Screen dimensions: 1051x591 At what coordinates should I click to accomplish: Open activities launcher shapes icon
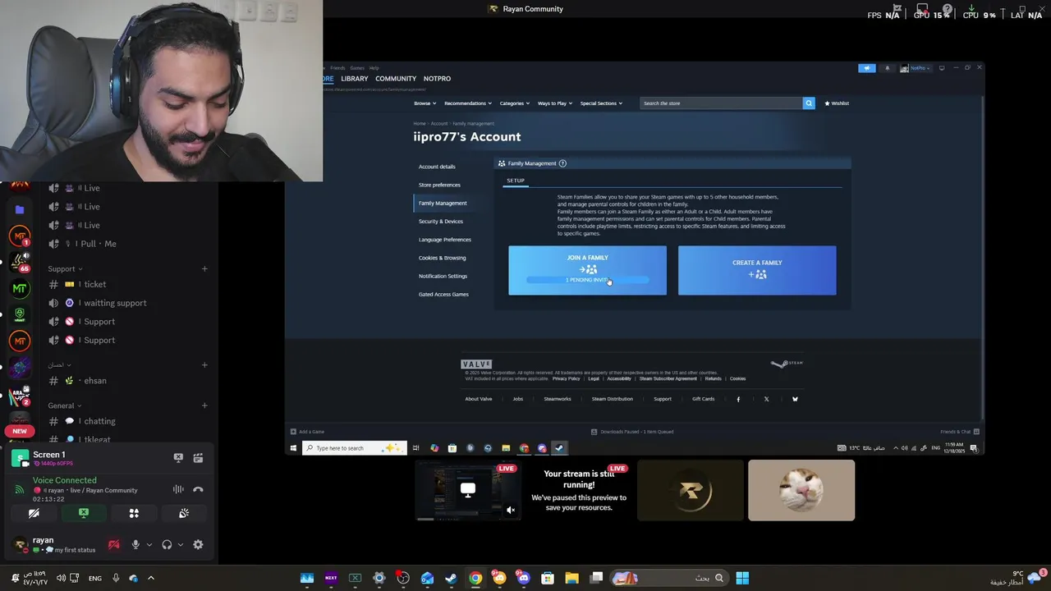pos(134,513)
